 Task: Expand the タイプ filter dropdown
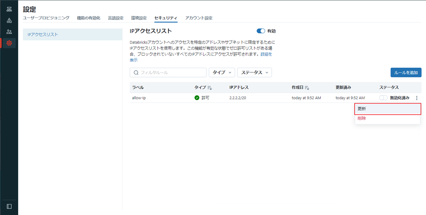point(222,72)
